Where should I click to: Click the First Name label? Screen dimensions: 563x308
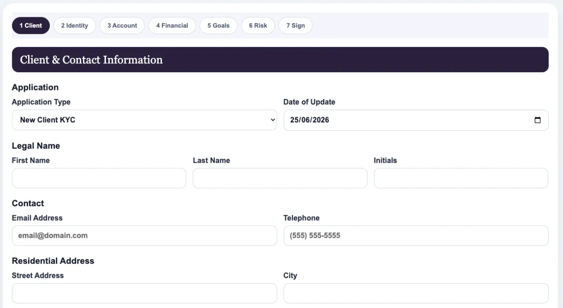tap(30, 160)
